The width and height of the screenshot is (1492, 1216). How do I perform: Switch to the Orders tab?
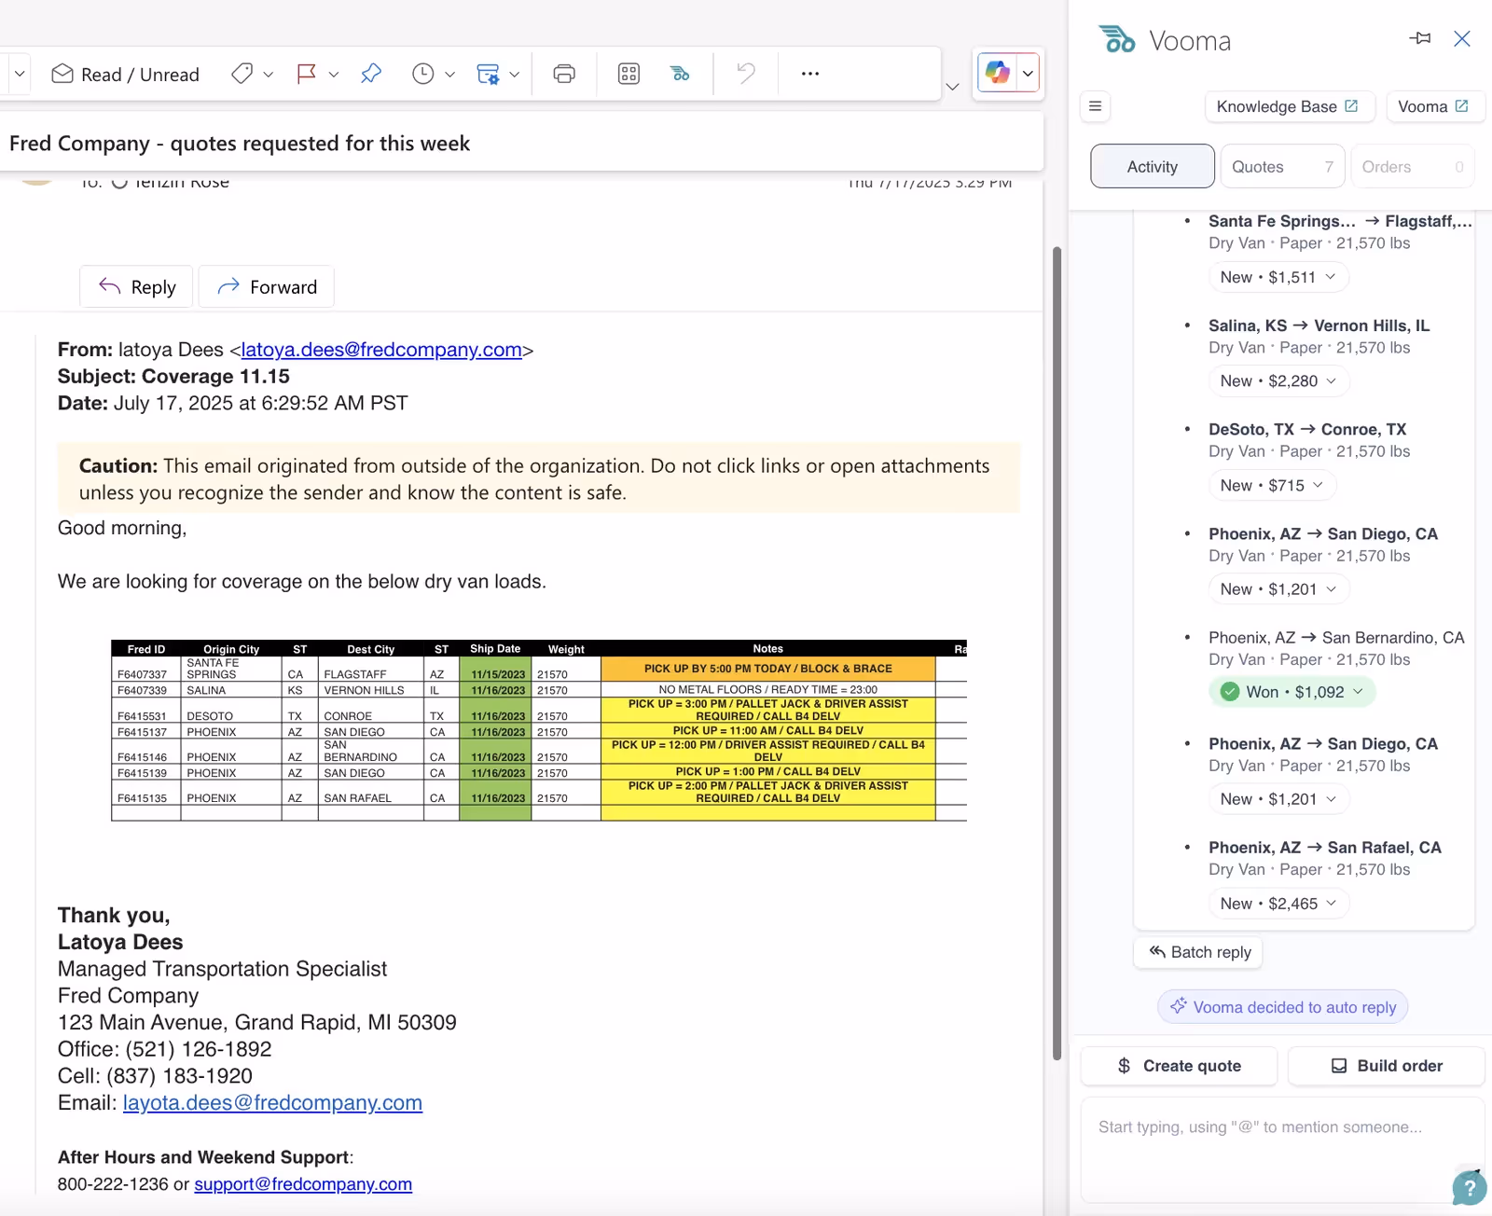coord(1412,167)
